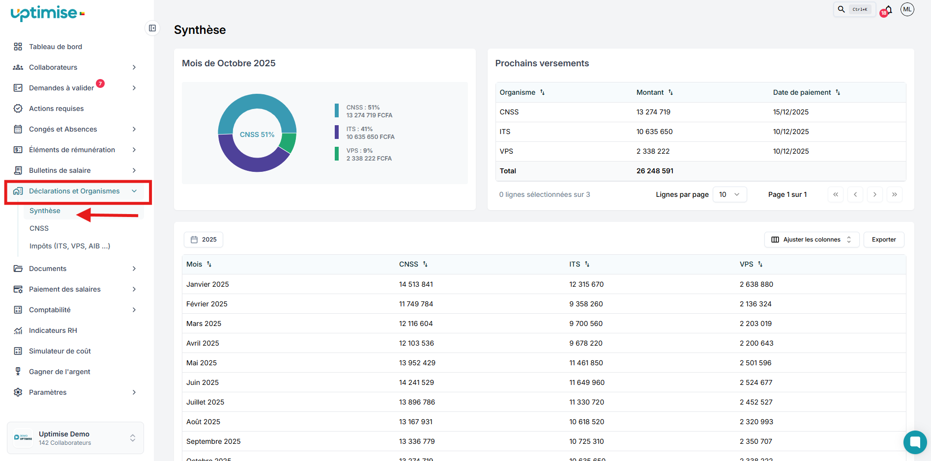The height and width of the screenshot is (461, 931).
Task: Sort table by the CNSS column icon
Action: point(425,264)
